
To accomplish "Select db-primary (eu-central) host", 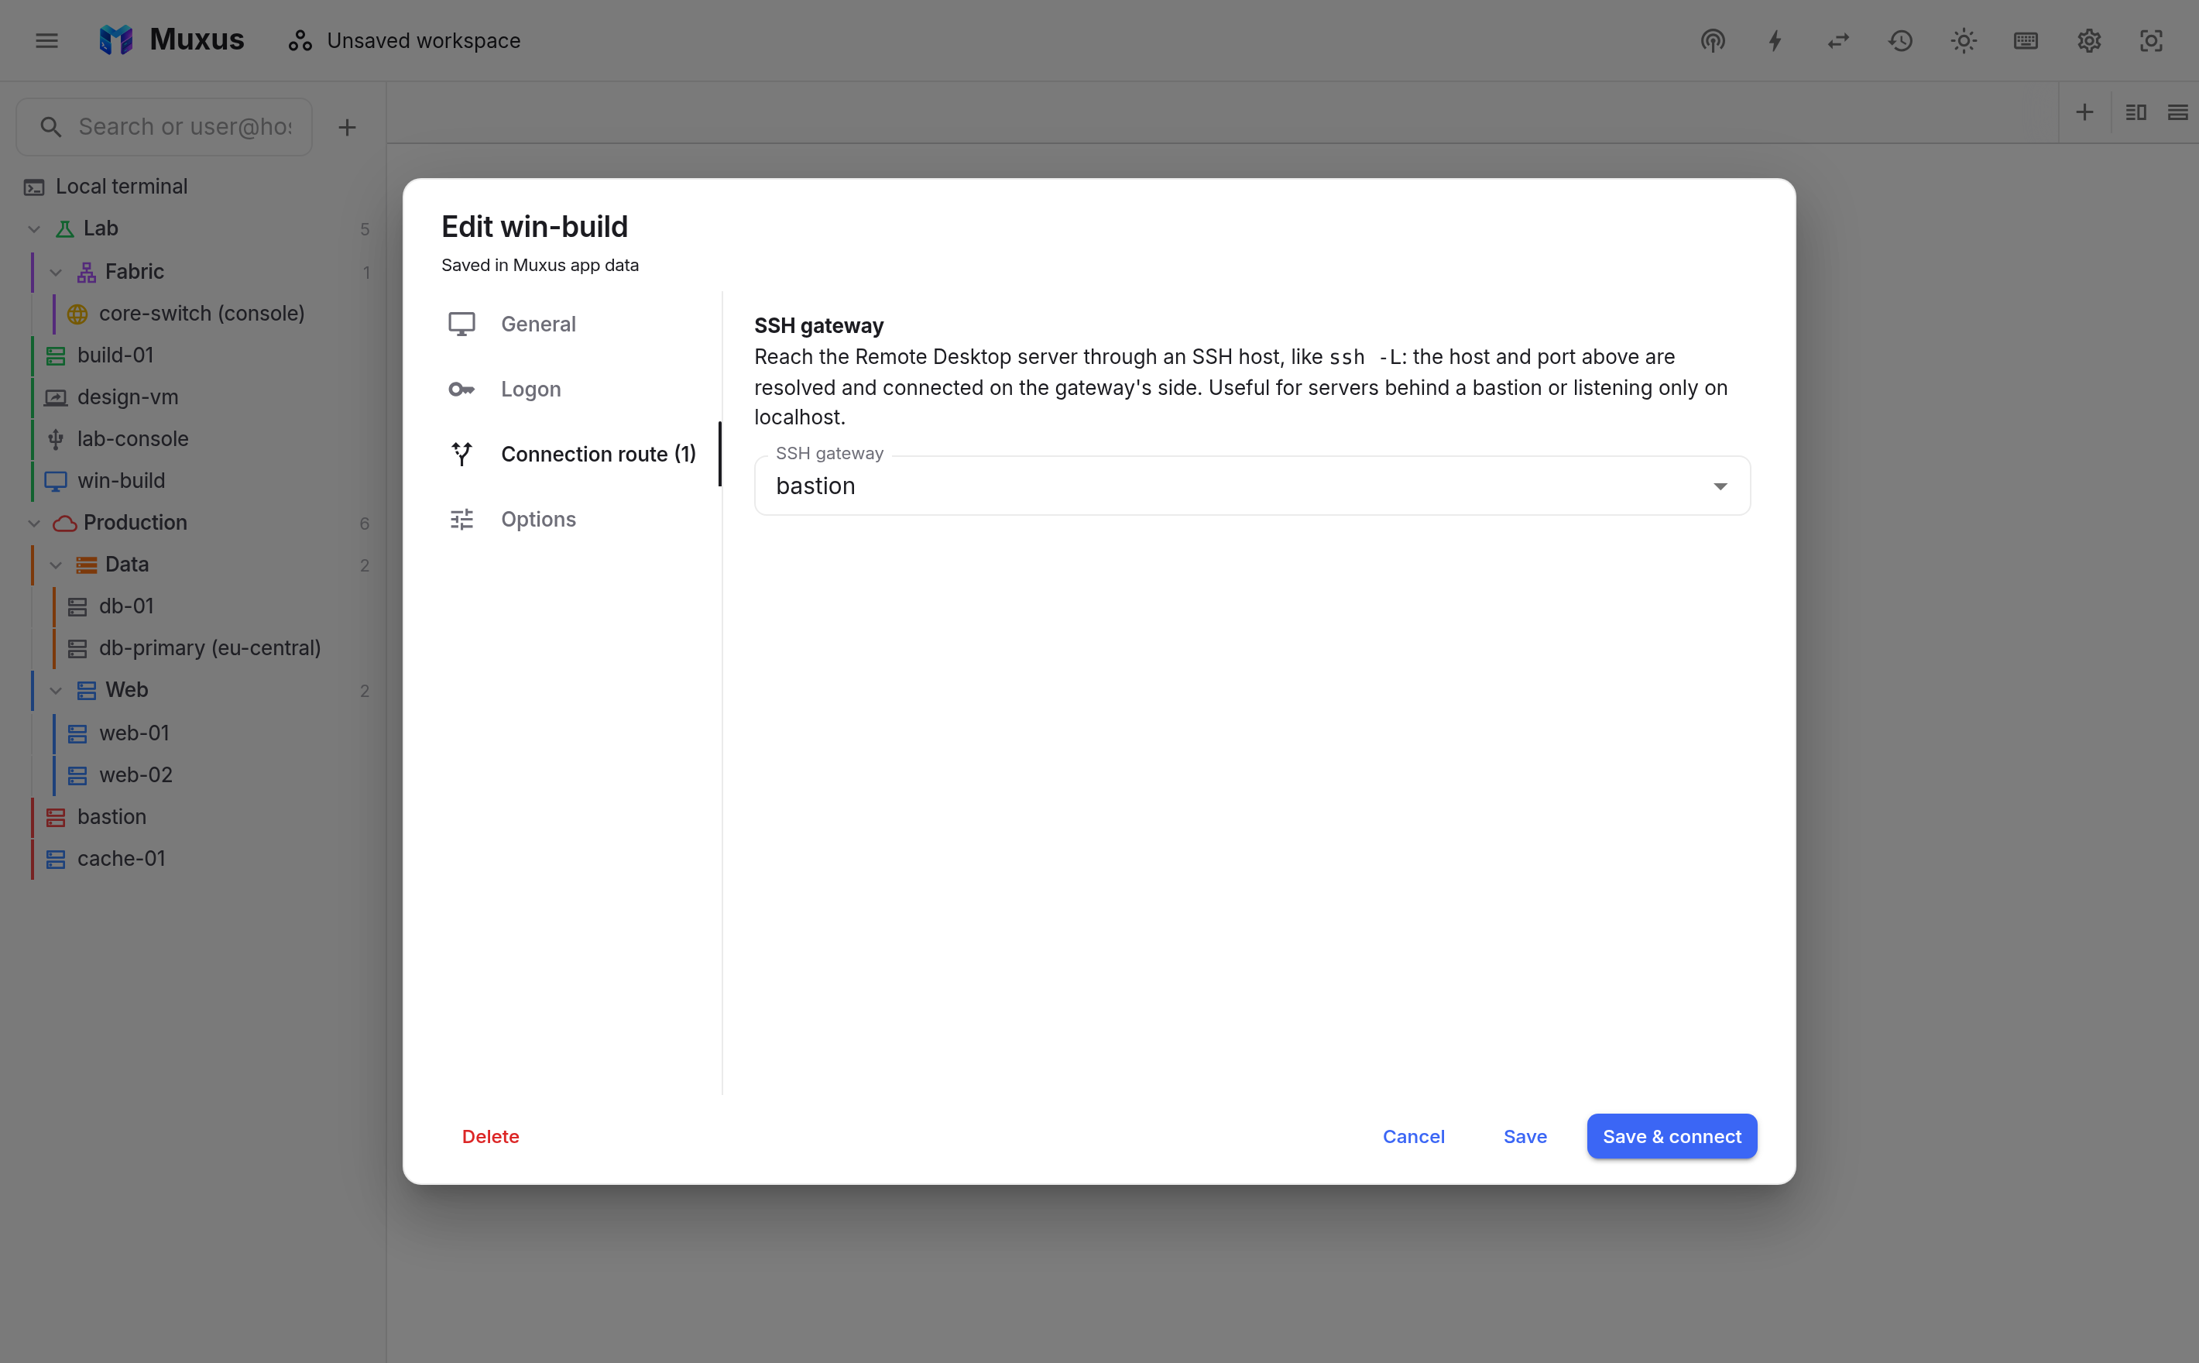I will (x=209, y=648).
